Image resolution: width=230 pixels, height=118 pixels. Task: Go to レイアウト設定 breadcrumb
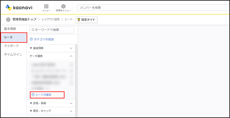(51, 19)
